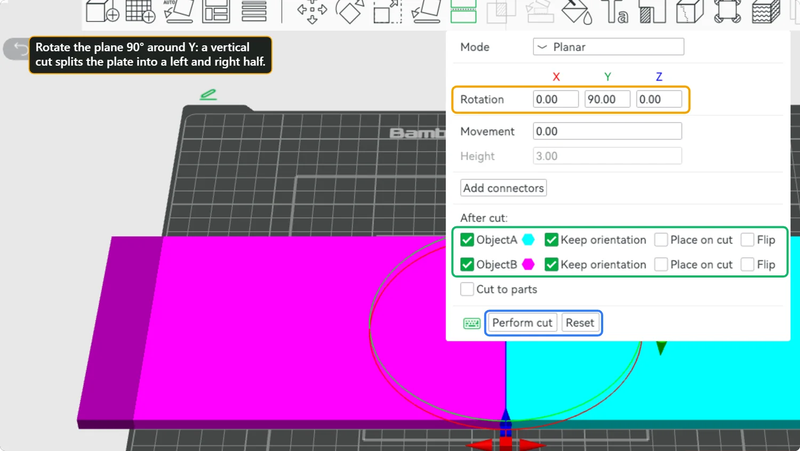This screenshot has width=800, height=451.
Task: Select the Color painting bucket tool
Action: point(578,12)
